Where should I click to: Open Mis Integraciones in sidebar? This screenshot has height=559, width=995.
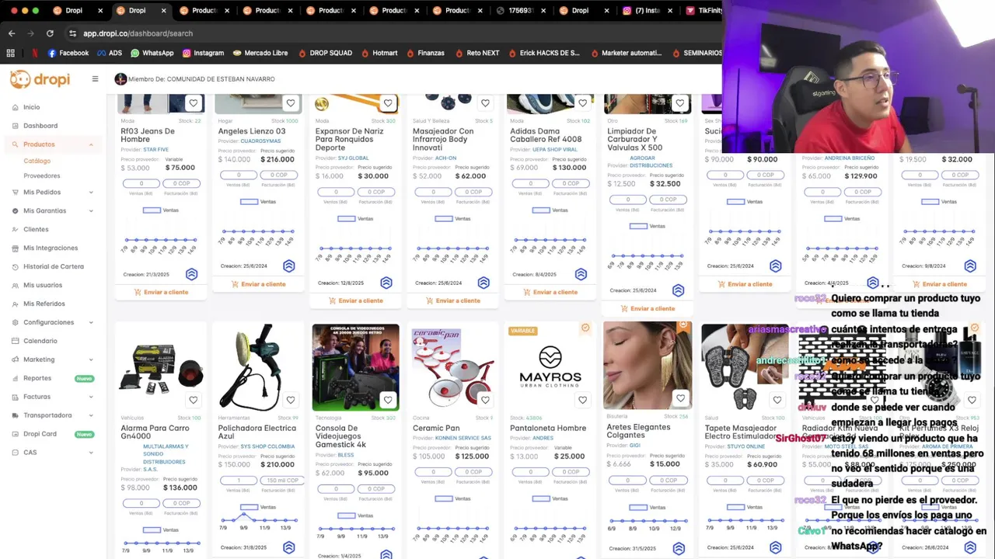[x=51, y=248]
